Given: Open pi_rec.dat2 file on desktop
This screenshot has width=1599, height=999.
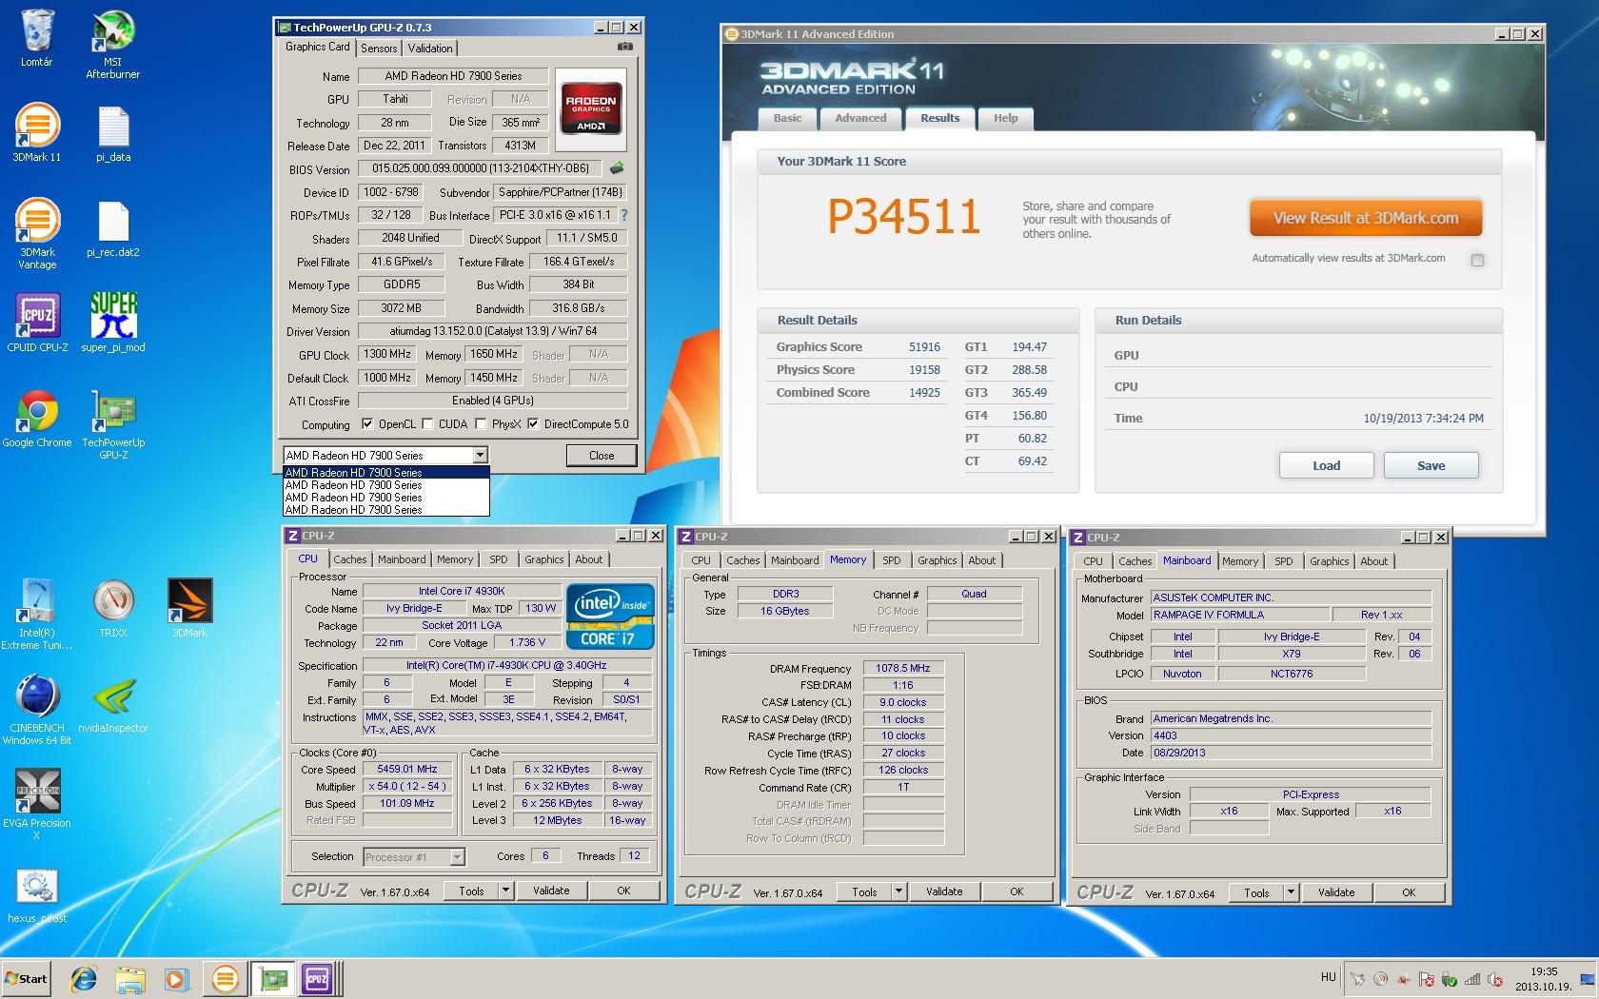Looking at the screenshot, I should 113,228.
